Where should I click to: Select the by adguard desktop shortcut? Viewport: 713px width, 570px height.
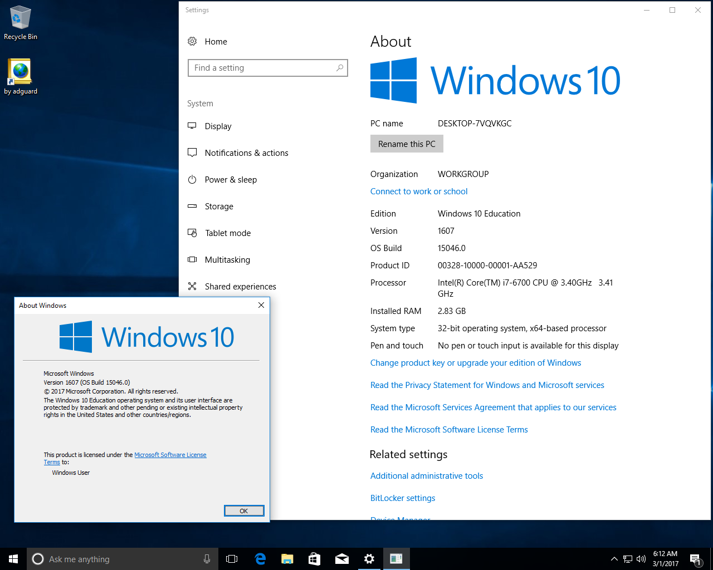pos(21,77)
